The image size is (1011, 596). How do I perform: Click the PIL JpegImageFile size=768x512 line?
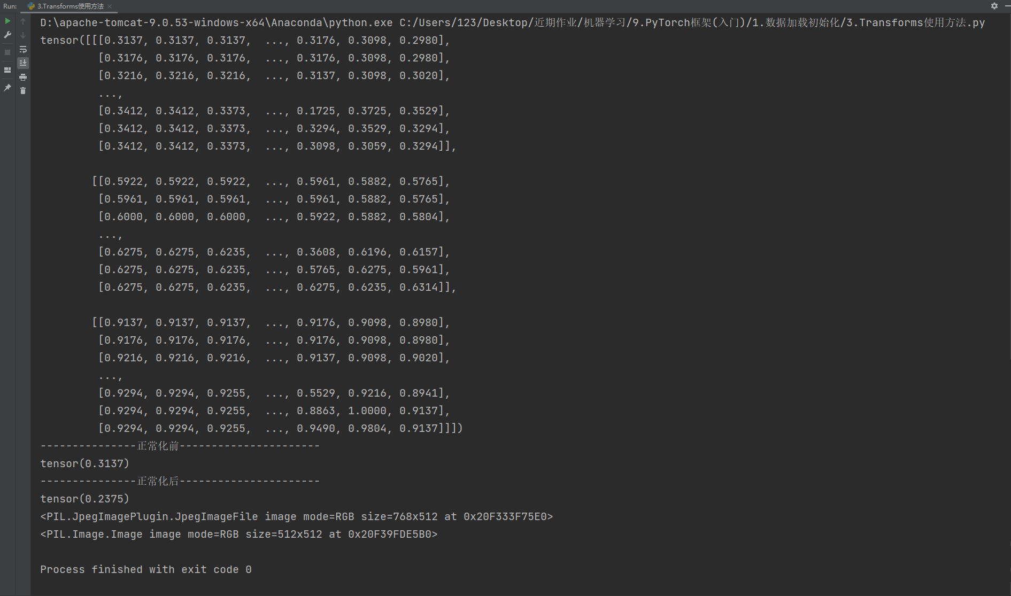click(x=296, y=516)
